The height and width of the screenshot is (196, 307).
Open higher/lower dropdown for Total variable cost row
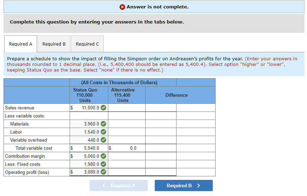click(196, 148)
